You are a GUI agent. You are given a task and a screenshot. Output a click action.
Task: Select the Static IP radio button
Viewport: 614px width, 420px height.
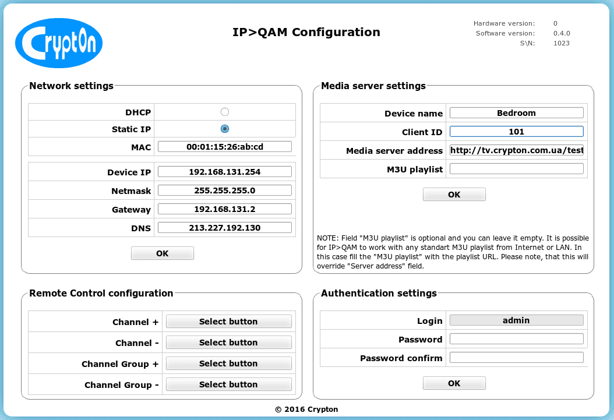pyautogui.click(x=225, y=129)
